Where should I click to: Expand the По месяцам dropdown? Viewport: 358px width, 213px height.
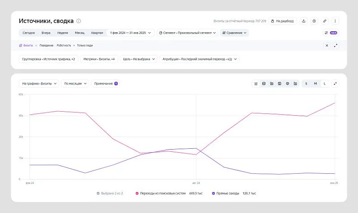pos(75,84)
